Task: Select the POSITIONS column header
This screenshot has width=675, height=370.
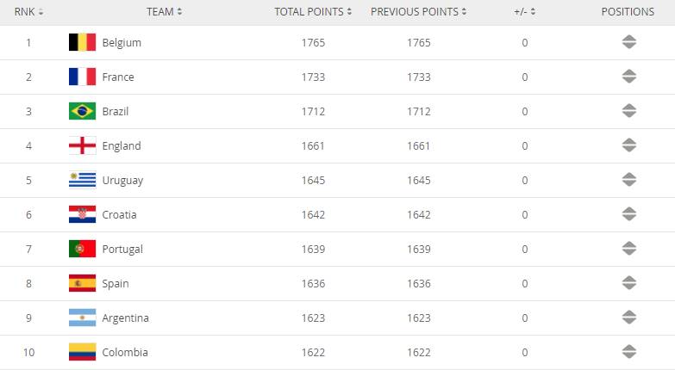Action: pos(628,12)
